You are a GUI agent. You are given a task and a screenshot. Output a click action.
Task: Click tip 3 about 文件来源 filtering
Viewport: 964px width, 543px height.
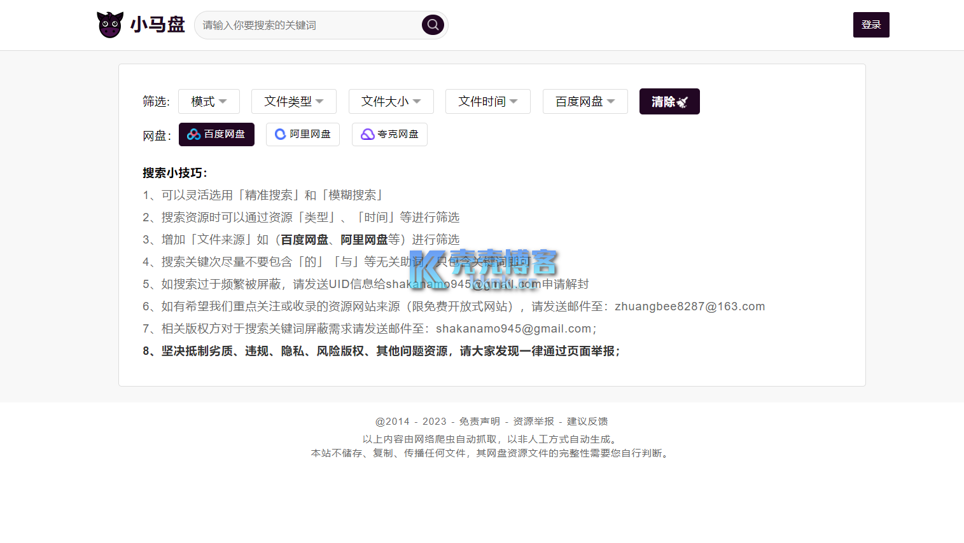pyautogui.click(x=301, y=240)
